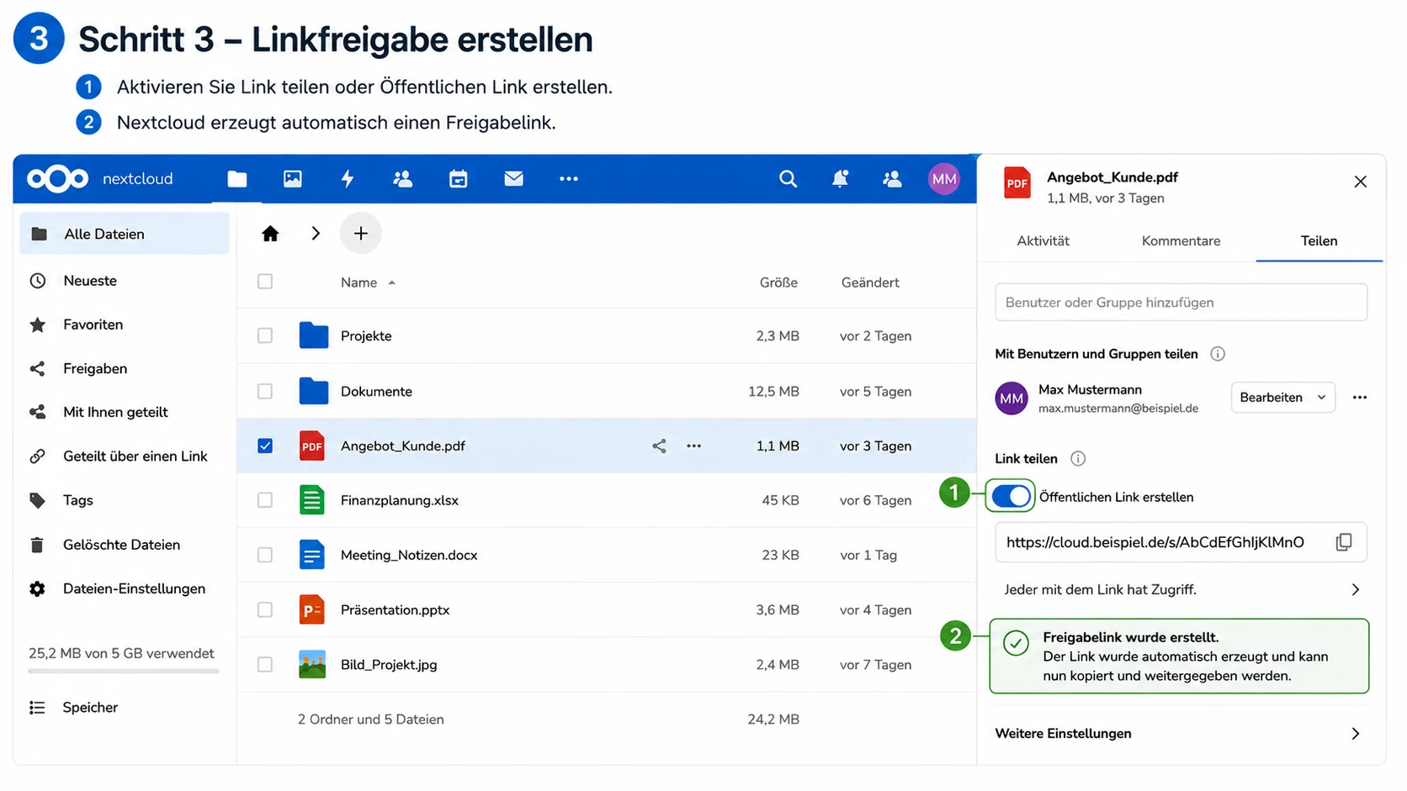Image resolution: width=1407 pixels, height=791 pixels.
Task: Open the Calendar app icon
Action: point(458,178)
